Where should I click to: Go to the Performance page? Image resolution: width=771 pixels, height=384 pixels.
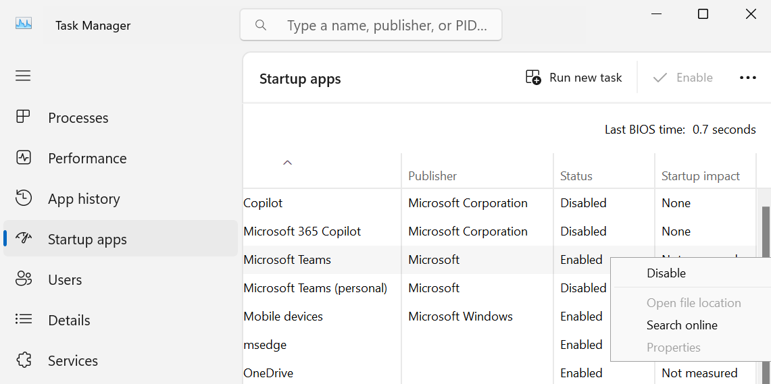pos(87,158)
